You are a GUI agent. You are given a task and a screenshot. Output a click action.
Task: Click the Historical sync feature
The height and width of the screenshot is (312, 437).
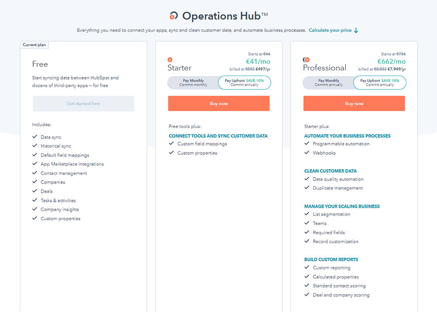(x=56, y=146)
